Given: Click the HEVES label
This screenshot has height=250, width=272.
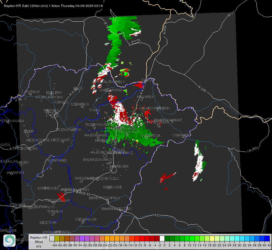Looking at the screenshot, I should [x=23, y=162].
